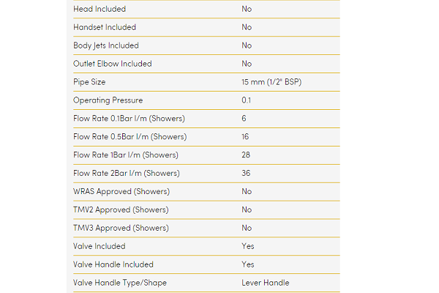Click the "TMV2 Approved (Showers)" label
Image resolution: width=439 pixels, height=293 pixels.
(121, 209)
